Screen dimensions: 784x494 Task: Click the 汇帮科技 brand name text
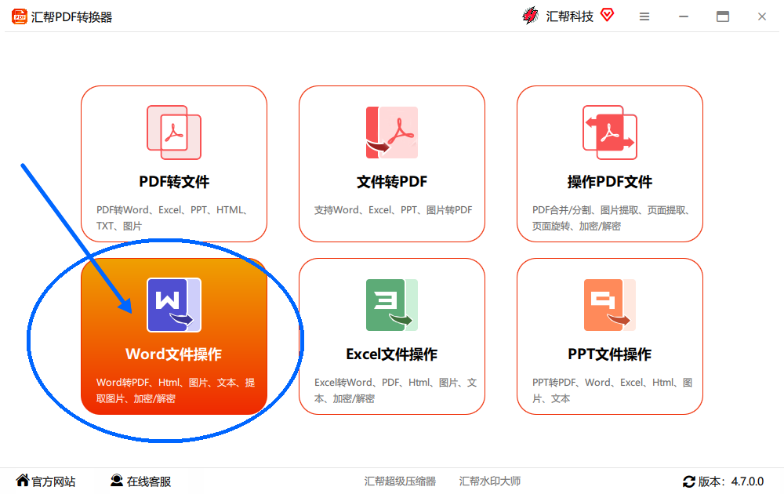pyautogui.click(x=569, y=16)
